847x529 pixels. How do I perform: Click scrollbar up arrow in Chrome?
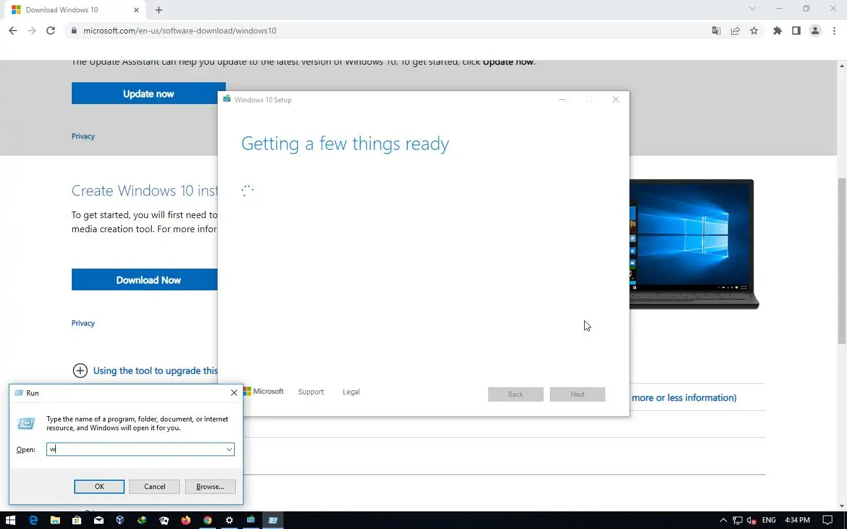click(842, 65)
